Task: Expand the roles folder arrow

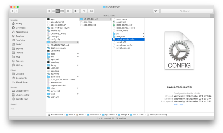Action: tap(78, 88)
